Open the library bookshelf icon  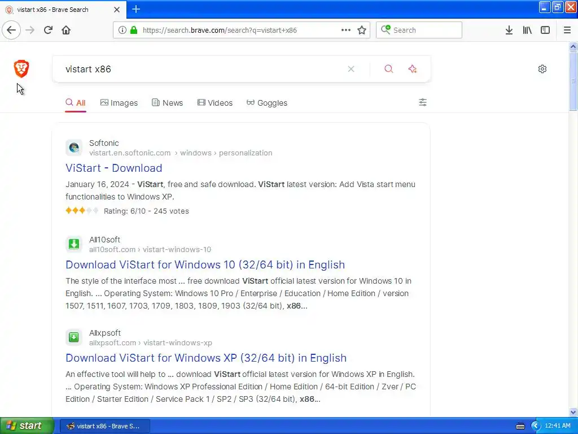(x=527, y=31)
